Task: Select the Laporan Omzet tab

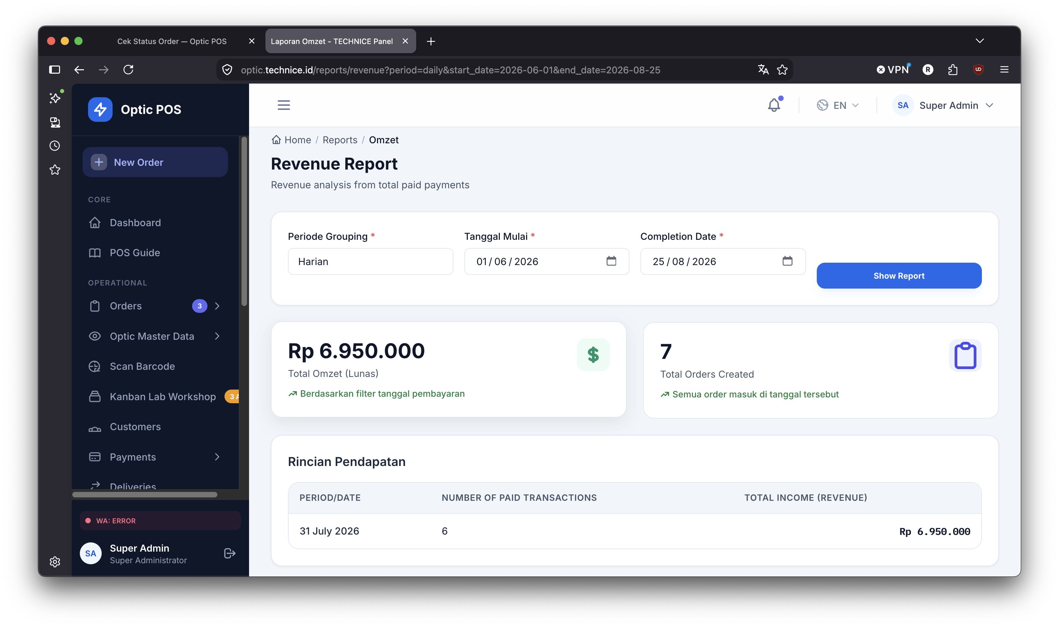Action: click(x=332, y=41)
